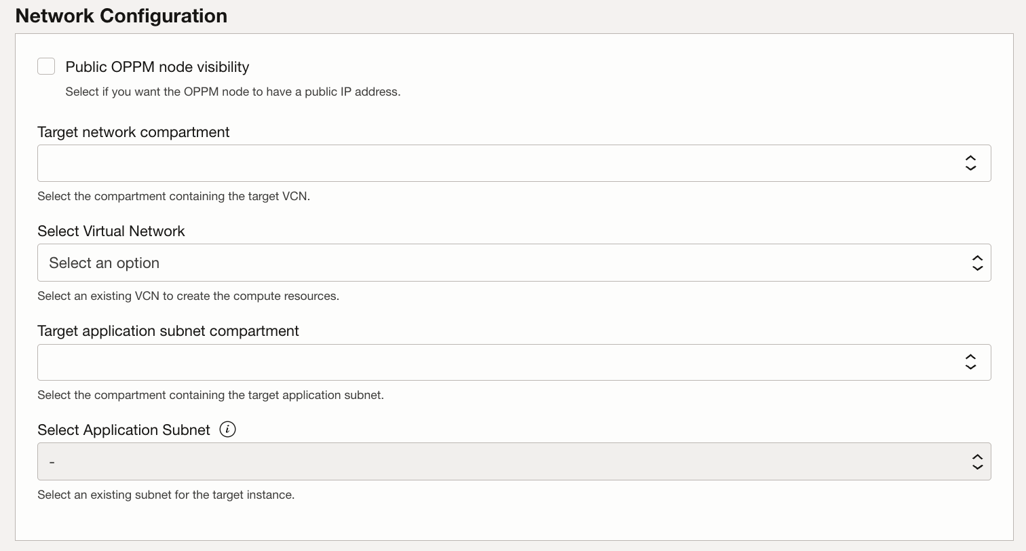This screenshot has width=1026, height=551.
Task: Click the 'existing subnet for the target instance' hint
Action: tap(166, 495)
